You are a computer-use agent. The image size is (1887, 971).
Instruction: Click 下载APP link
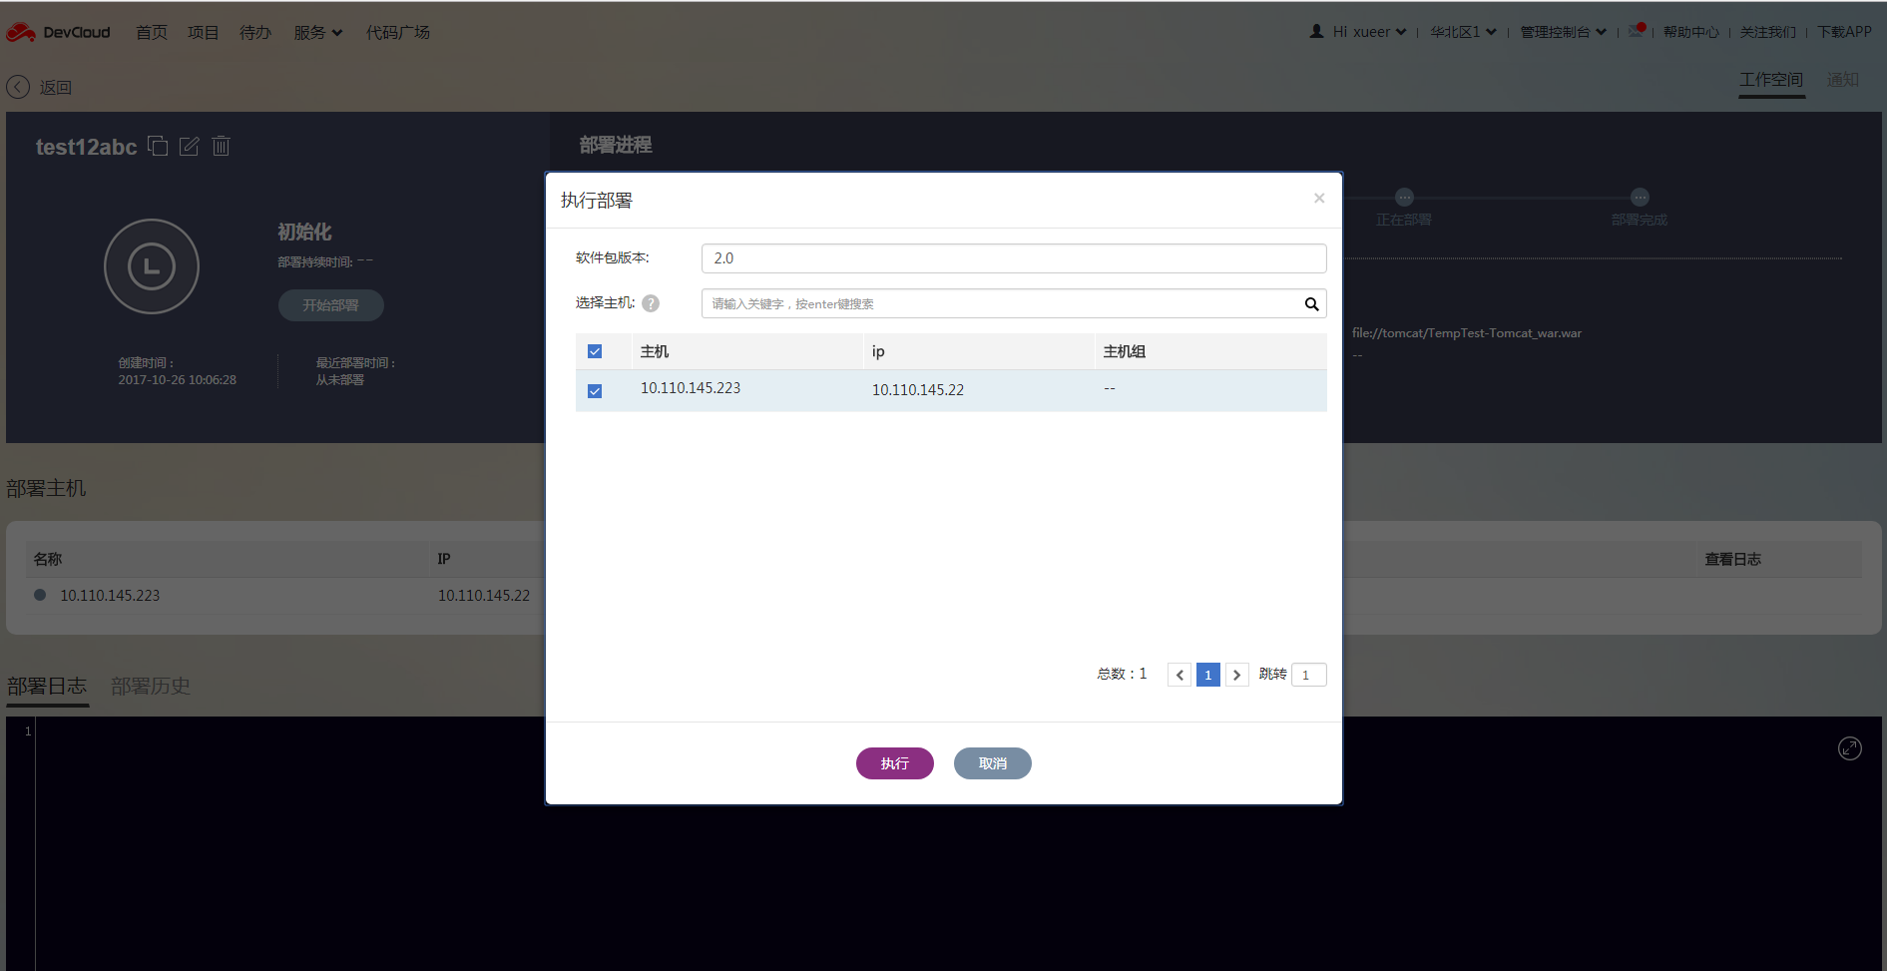pos(1844,32)
